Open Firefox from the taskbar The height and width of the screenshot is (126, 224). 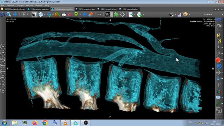click(35, 123)
